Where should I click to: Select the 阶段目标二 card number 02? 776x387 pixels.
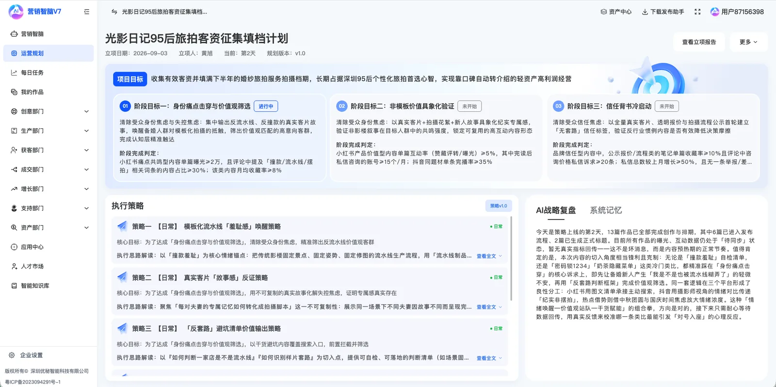342,106
